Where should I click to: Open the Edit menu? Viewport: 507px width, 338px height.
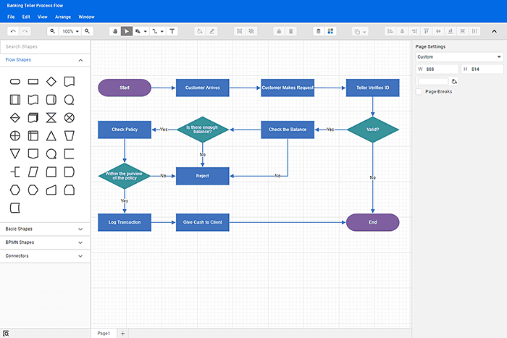26,17
